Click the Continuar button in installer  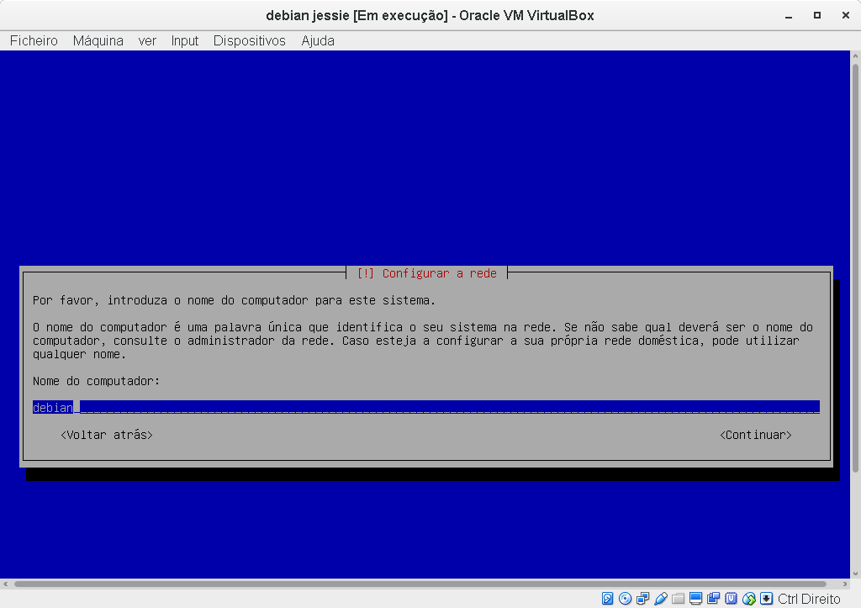756,435
